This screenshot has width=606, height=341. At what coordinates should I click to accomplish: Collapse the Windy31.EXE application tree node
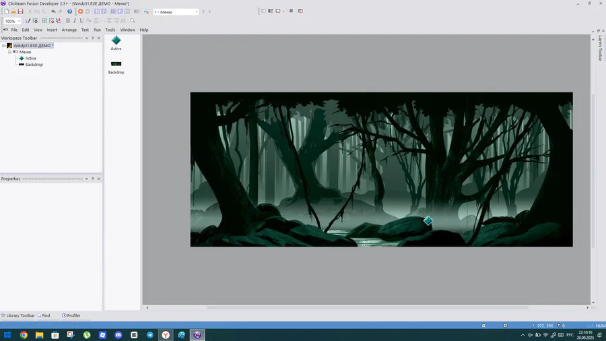[x=3, y=46]
